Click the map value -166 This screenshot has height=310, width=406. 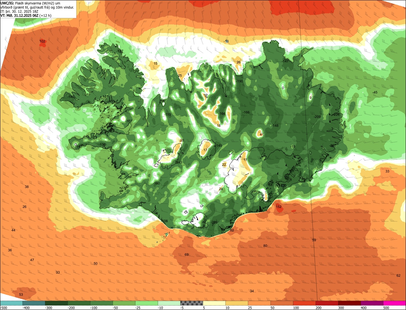tap(246, 113)
